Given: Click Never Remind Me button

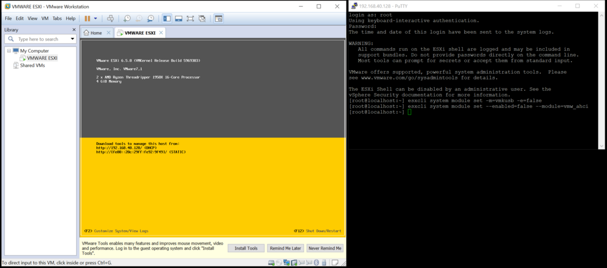Looking at the screenshot, I should (325, 248).
